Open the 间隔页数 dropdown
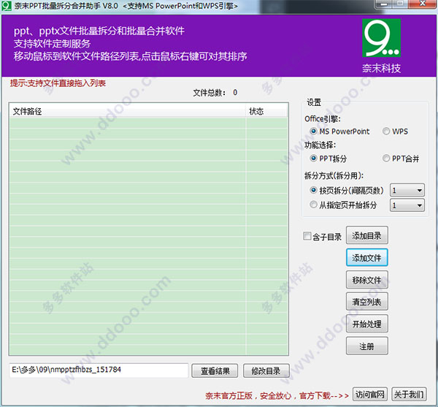This screenshot has width=438, height=407. 407,191
